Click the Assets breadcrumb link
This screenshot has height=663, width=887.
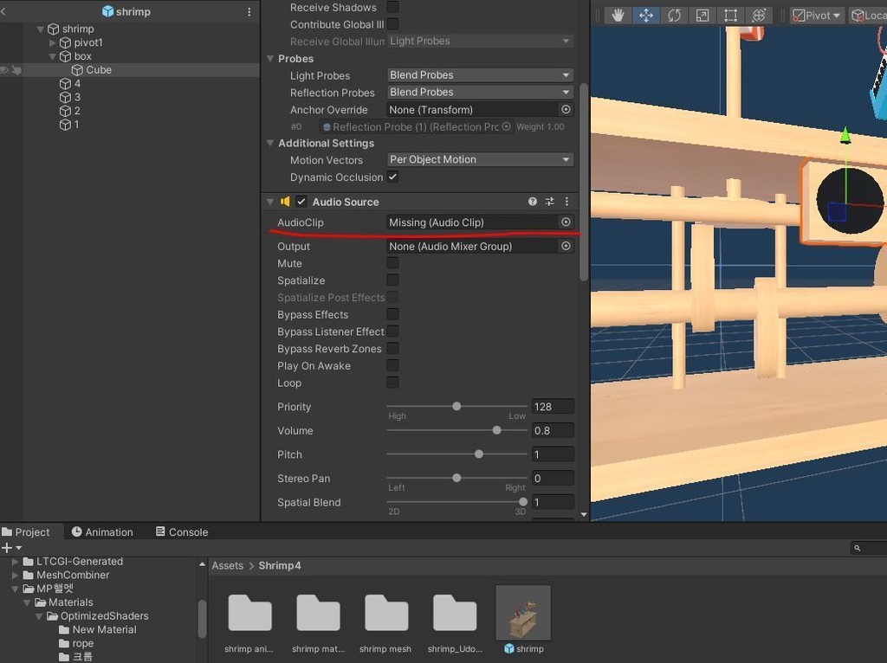pyautogui.click(x=228, y=565)
